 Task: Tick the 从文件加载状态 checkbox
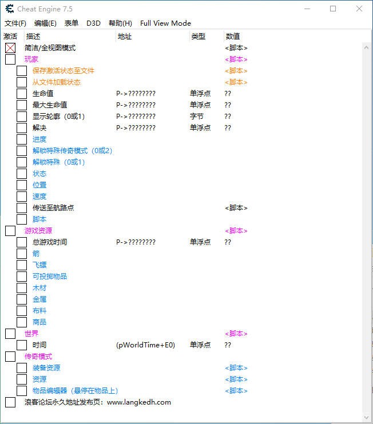[x=22, y=82]
